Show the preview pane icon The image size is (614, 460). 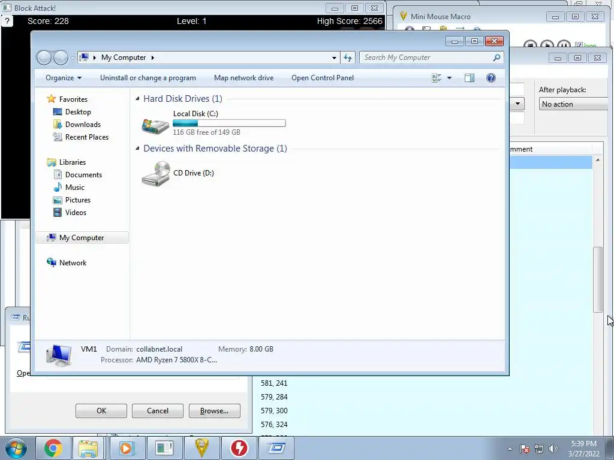coord(469,78)
